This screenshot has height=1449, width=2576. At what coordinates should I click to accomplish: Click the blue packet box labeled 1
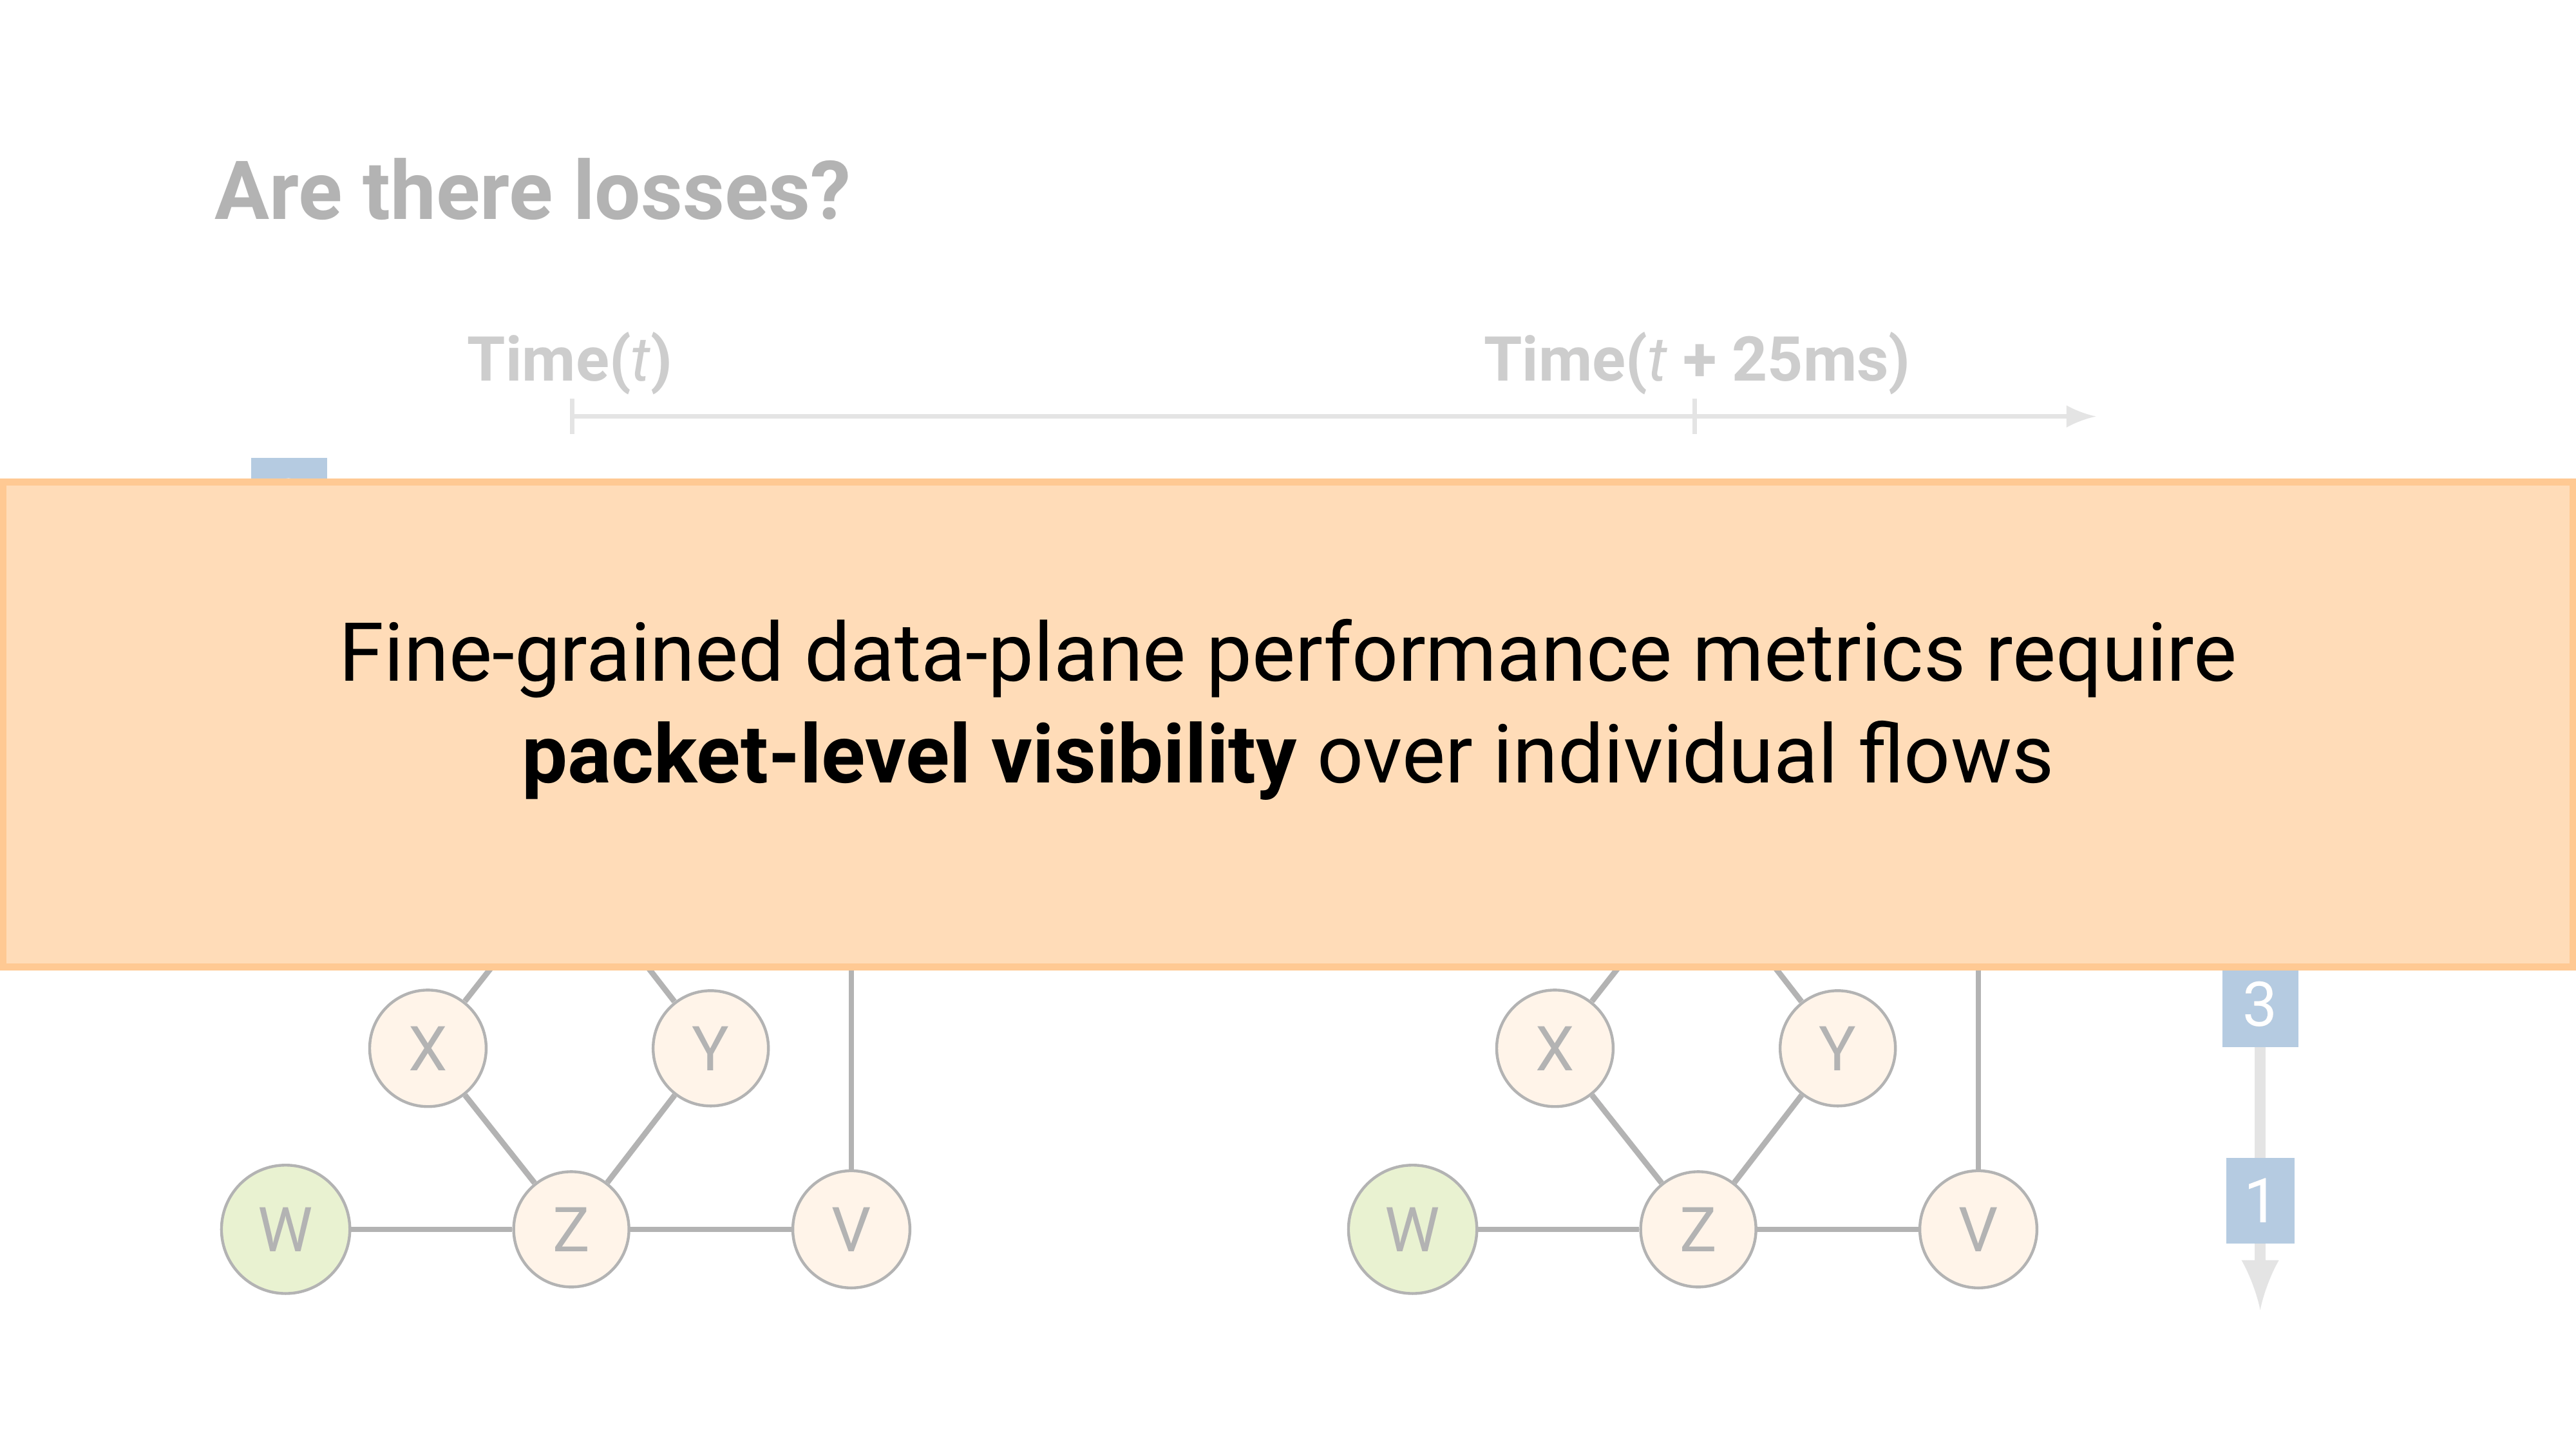tap(2260, 1200)
